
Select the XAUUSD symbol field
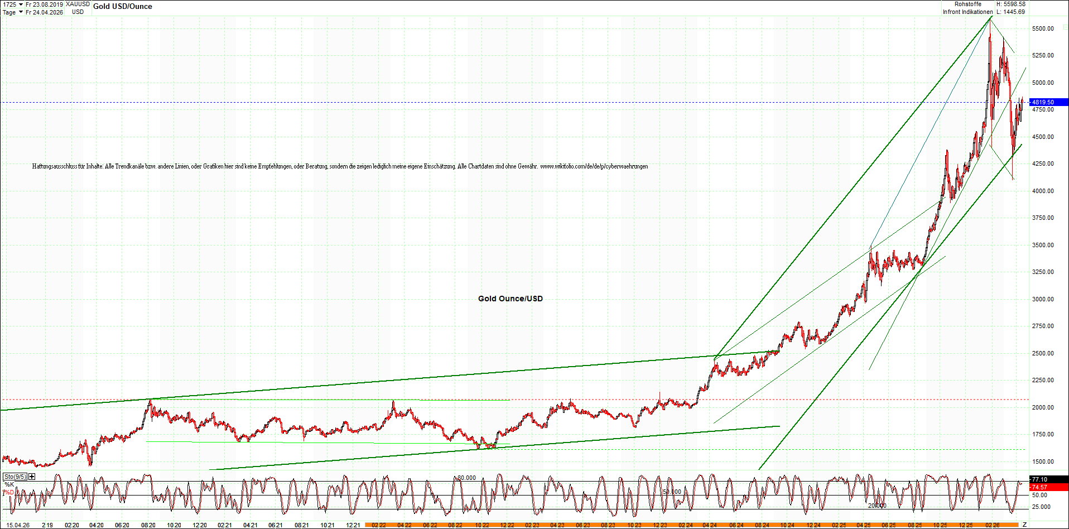point(78,4)
